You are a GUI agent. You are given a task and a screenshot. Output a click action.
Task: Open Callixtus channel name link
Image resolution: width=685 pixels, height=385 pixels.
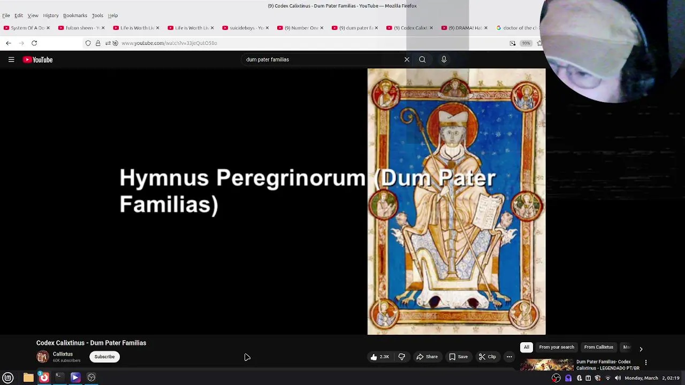(x=63, y=354)
